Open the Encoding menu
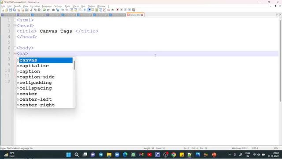Viewport: 282px width, 159px height. [x=35, y=6]
